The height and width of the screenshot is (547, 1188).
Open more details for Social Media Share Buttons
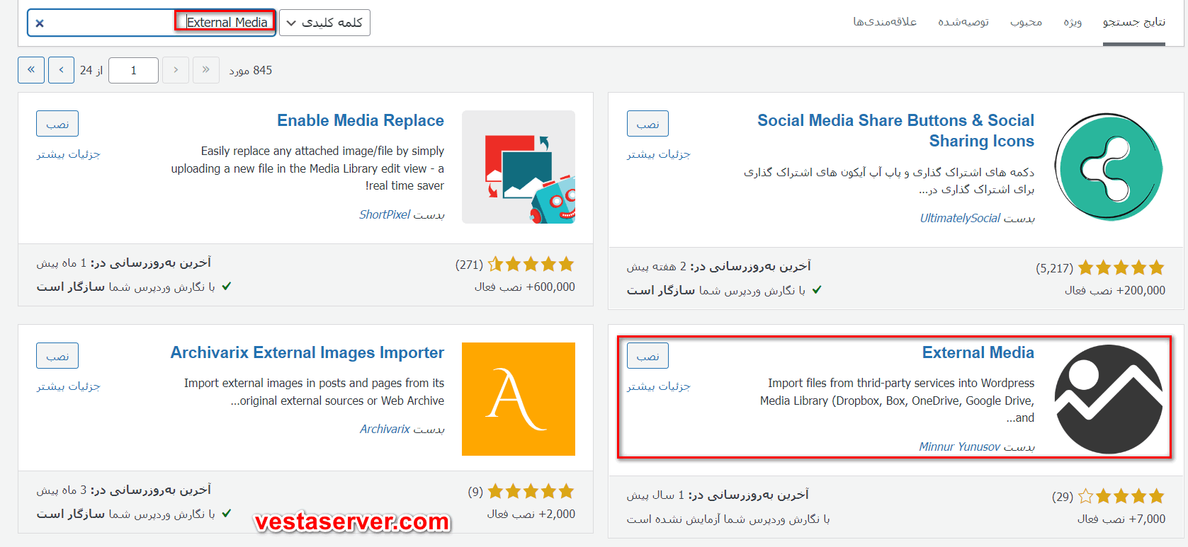click(x=659, y=154)
